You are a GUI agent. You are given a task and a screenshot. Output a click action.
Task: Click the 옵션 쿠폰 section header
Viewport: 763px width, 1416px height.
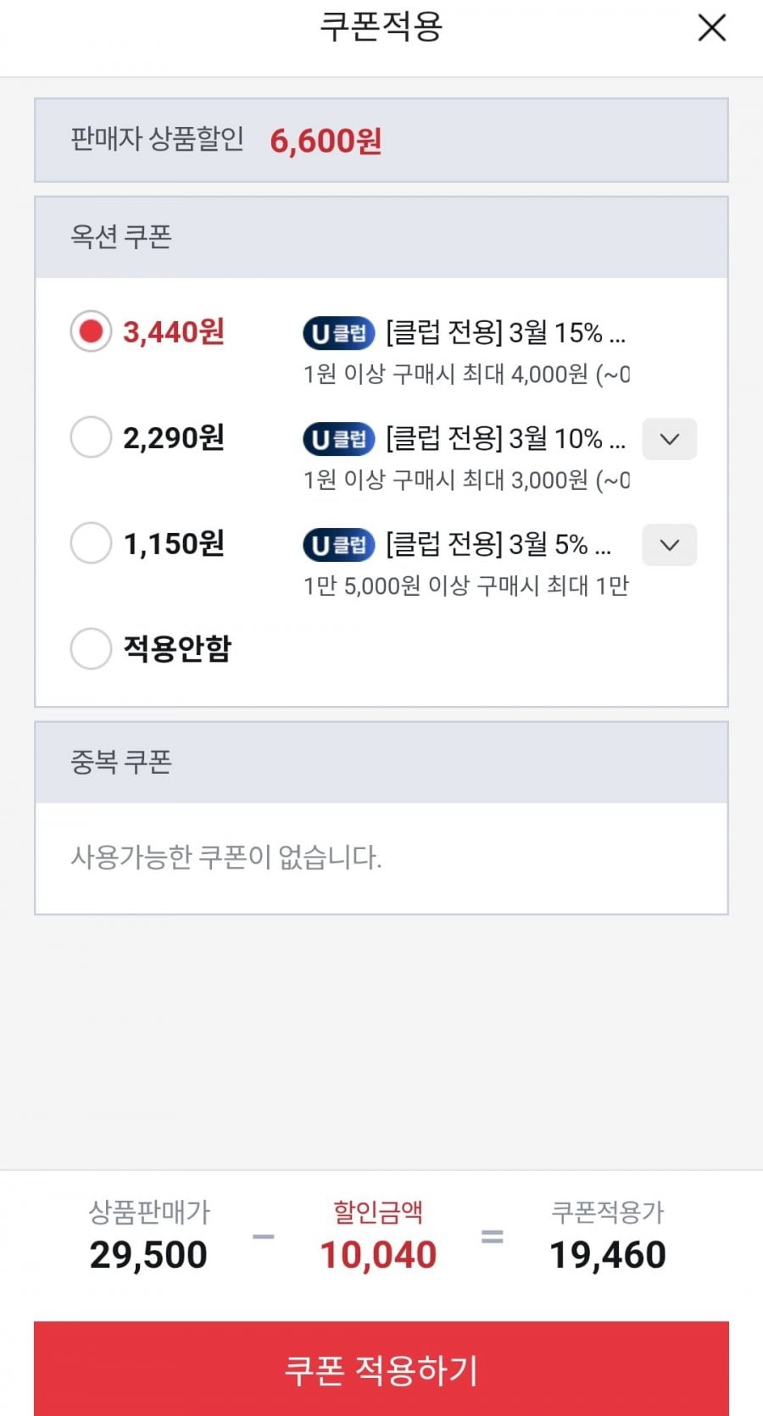[121, 236]
